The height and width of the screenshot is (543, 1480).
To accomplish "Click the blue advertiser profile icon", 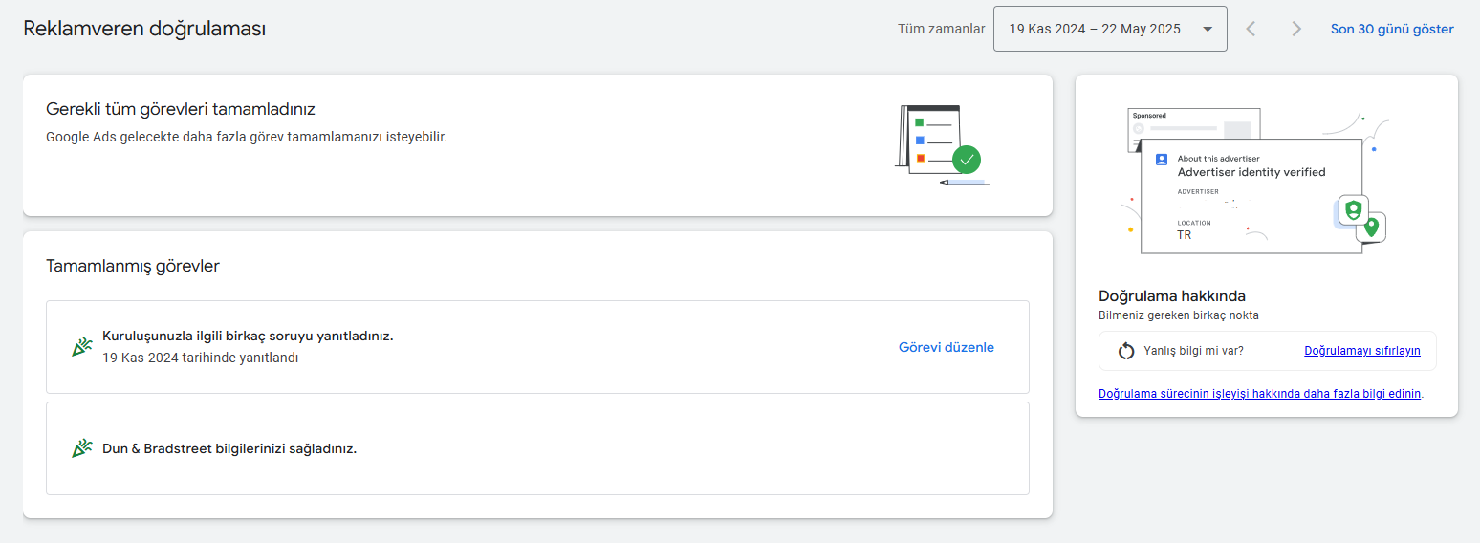I will click(1162, 160).
